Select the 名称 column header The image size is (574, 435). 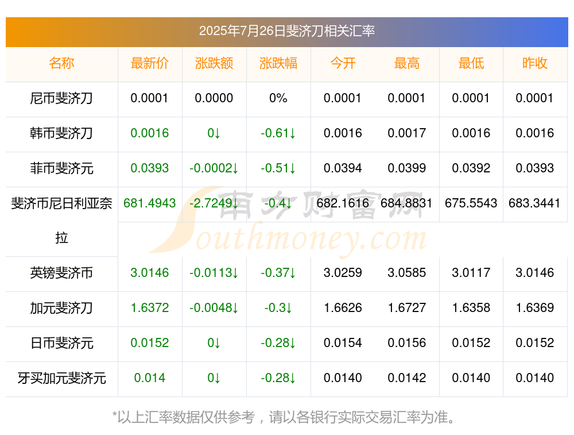click(61, 63)
